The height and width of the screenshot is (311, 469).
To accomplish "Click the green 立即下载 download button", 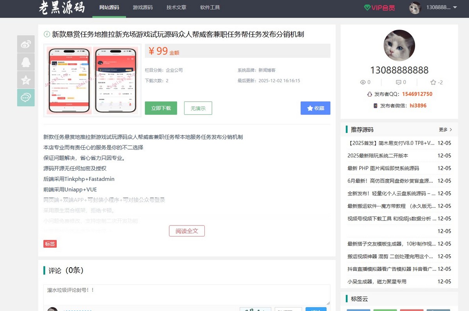I will pyautogui.click(x=161, y=108).
